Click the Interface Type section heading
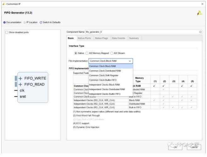 [76, 46]
